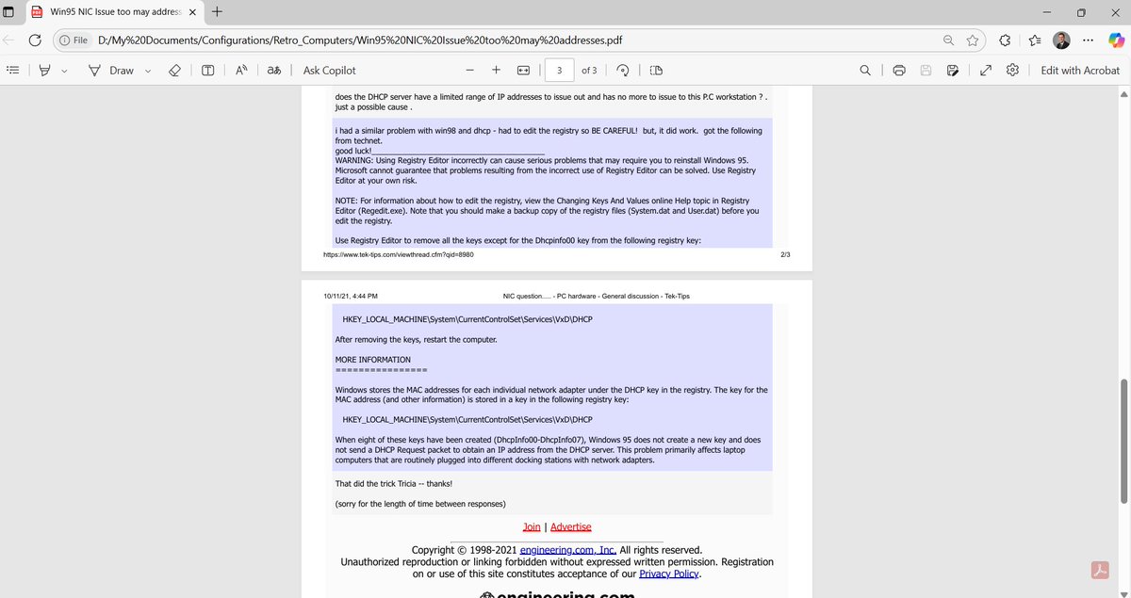Zoom out using the minus icon
Screen dimensions: 1131x598
tap(469, 70)
